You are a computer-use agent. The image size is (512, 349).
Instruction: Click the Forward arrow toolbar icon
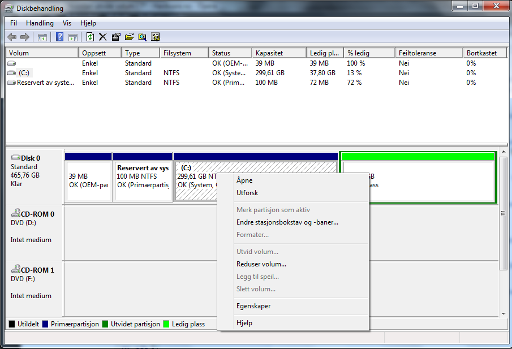tap(25, 37)
